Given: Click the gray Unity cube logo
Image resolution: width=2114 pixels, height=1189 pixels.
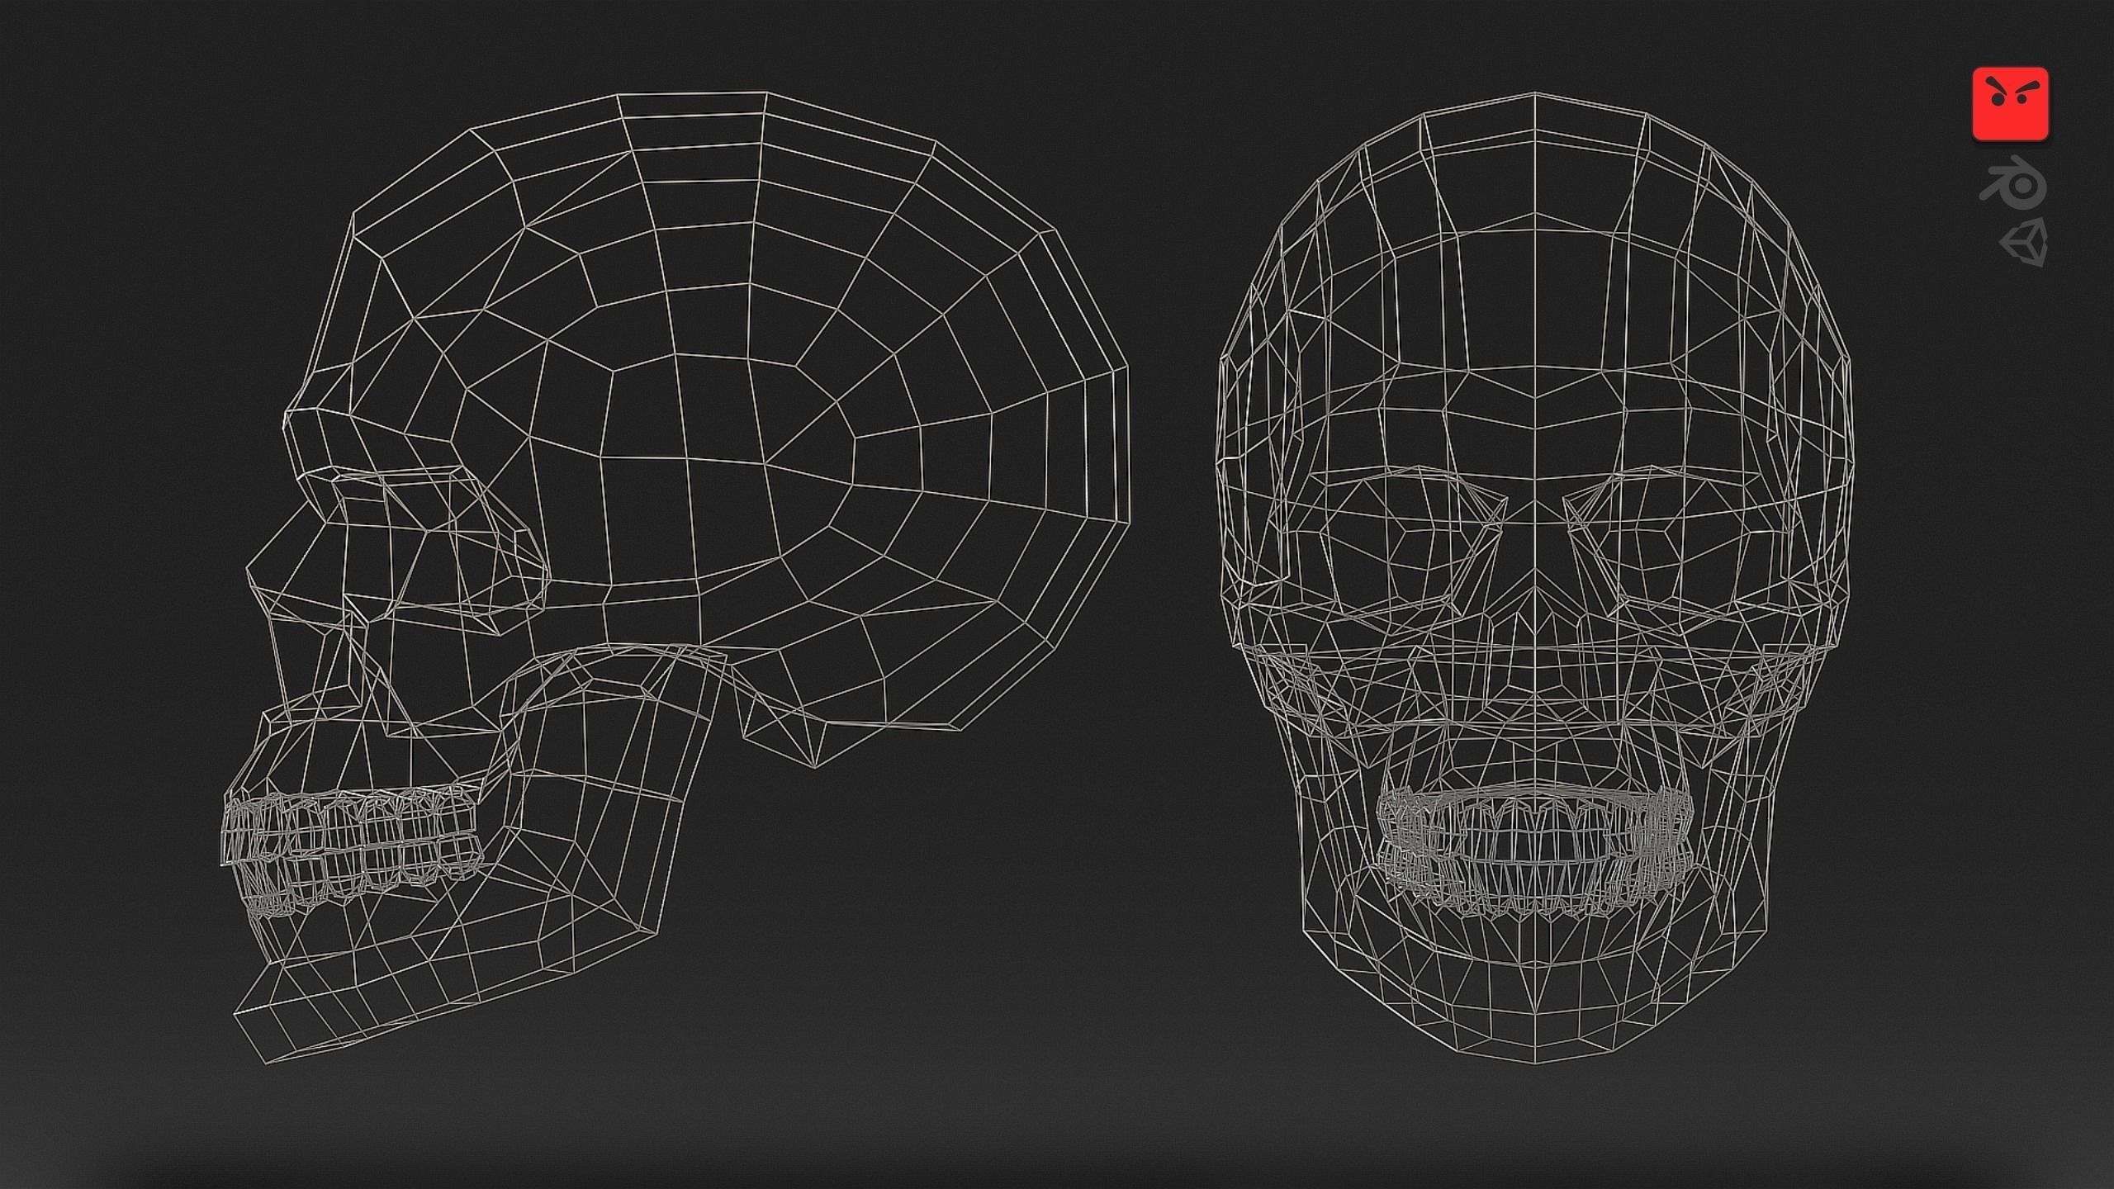Looking at the screenshot, I should (x=2024, y=242).
